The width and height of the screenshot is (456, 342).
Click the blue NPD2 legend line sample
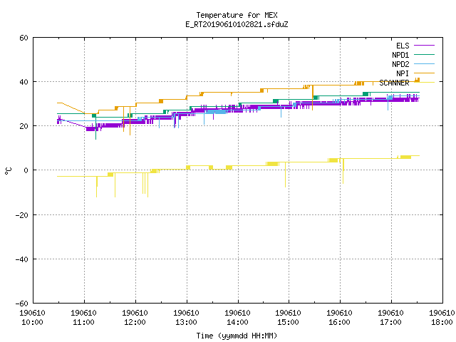click(x=424, y=63)
